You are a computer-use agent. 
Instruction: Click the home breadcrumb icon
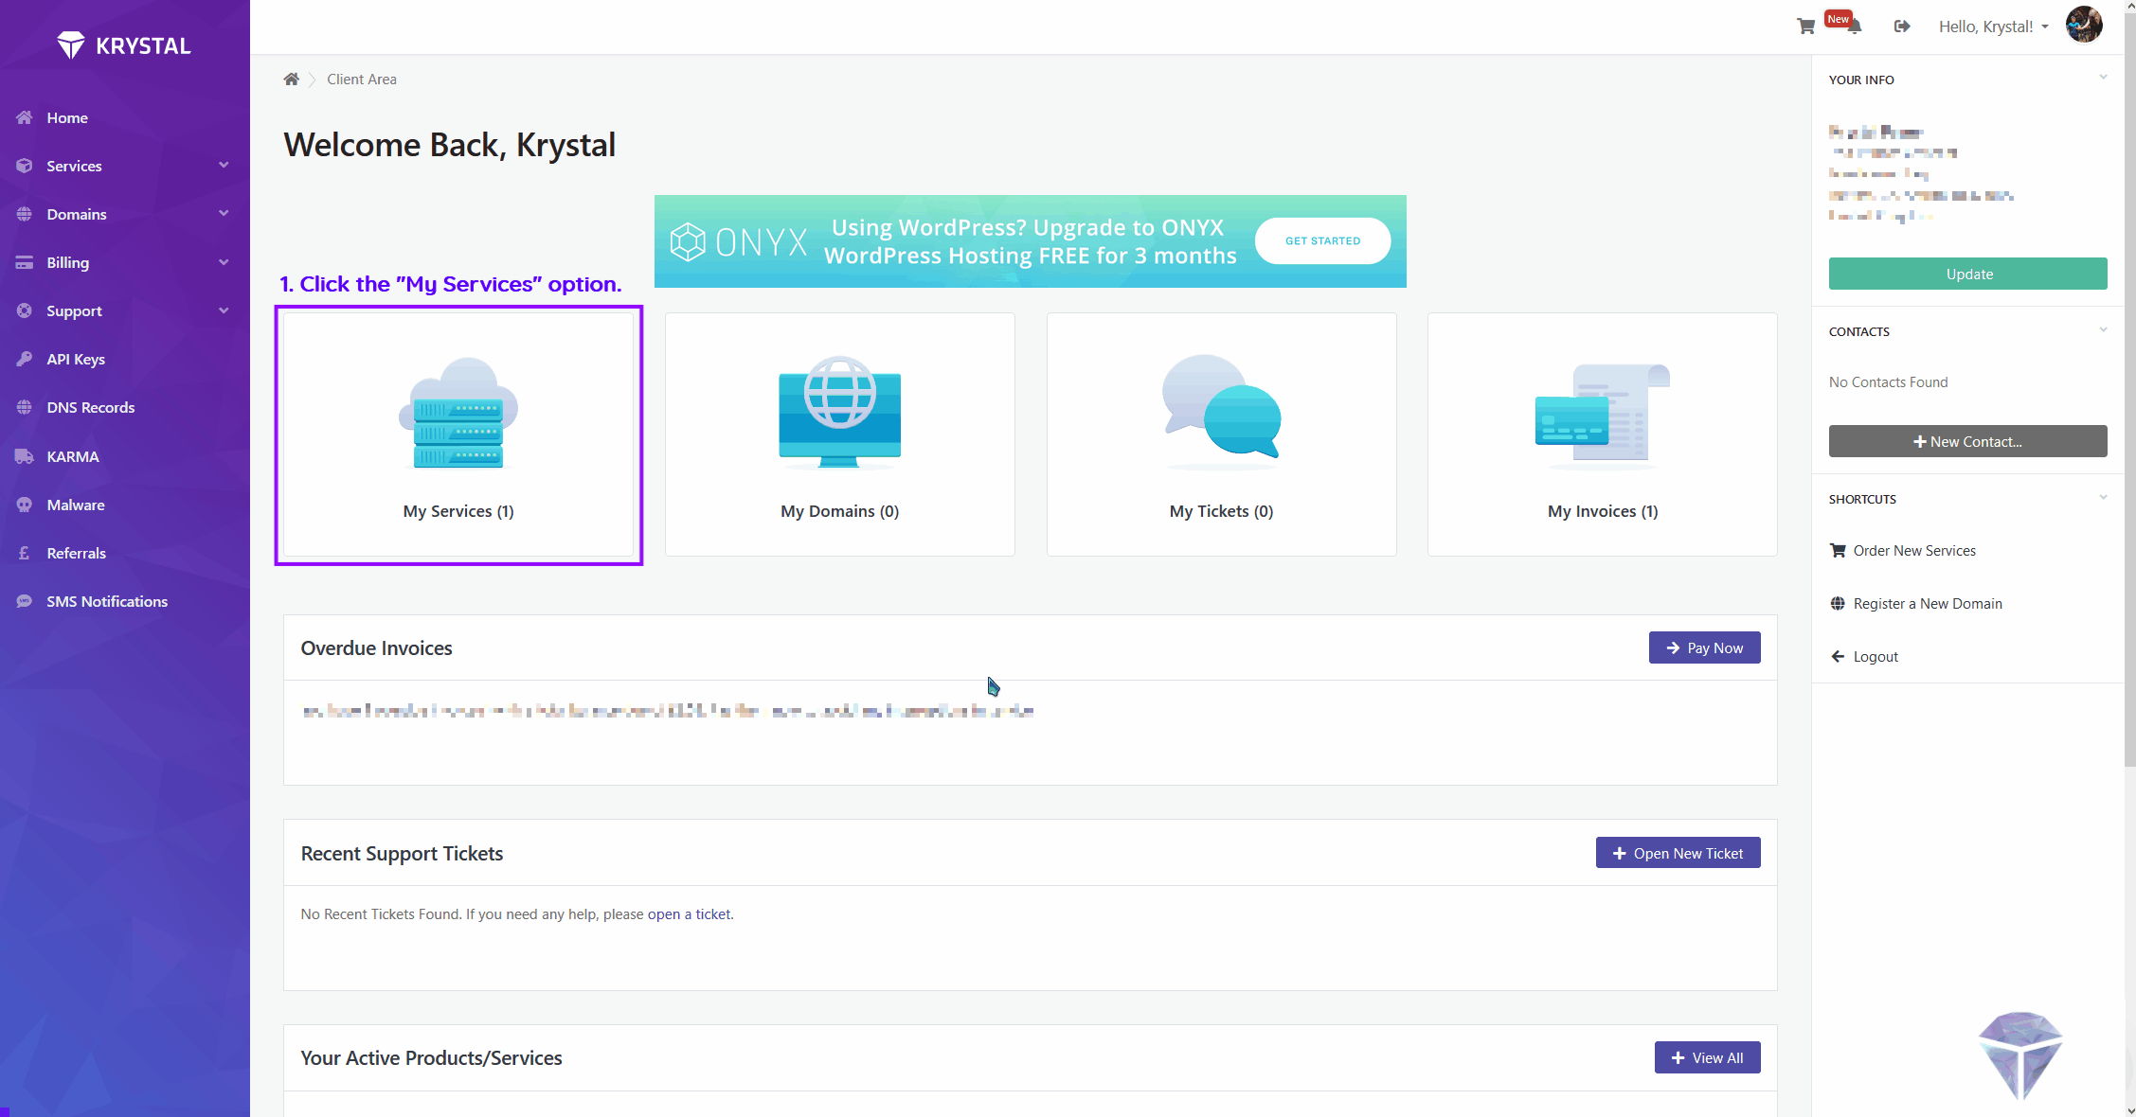pos(291,80)
